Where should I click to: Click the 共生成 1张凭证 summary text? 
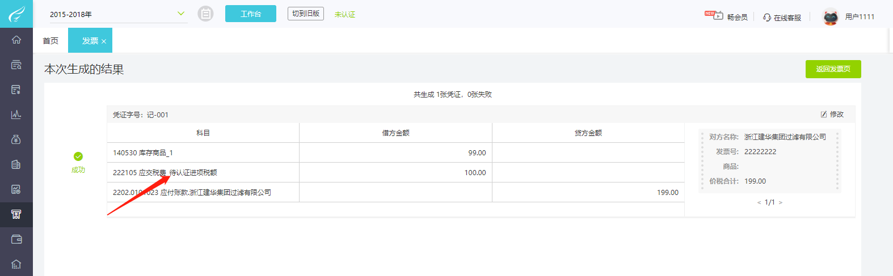pyautogui.click(x=453, y=95)
